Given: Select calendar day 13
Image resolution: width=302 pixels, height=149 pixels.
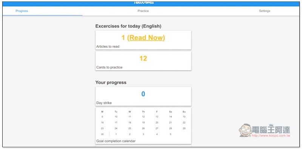Looking at the screenshot, I should click(157, 117).
